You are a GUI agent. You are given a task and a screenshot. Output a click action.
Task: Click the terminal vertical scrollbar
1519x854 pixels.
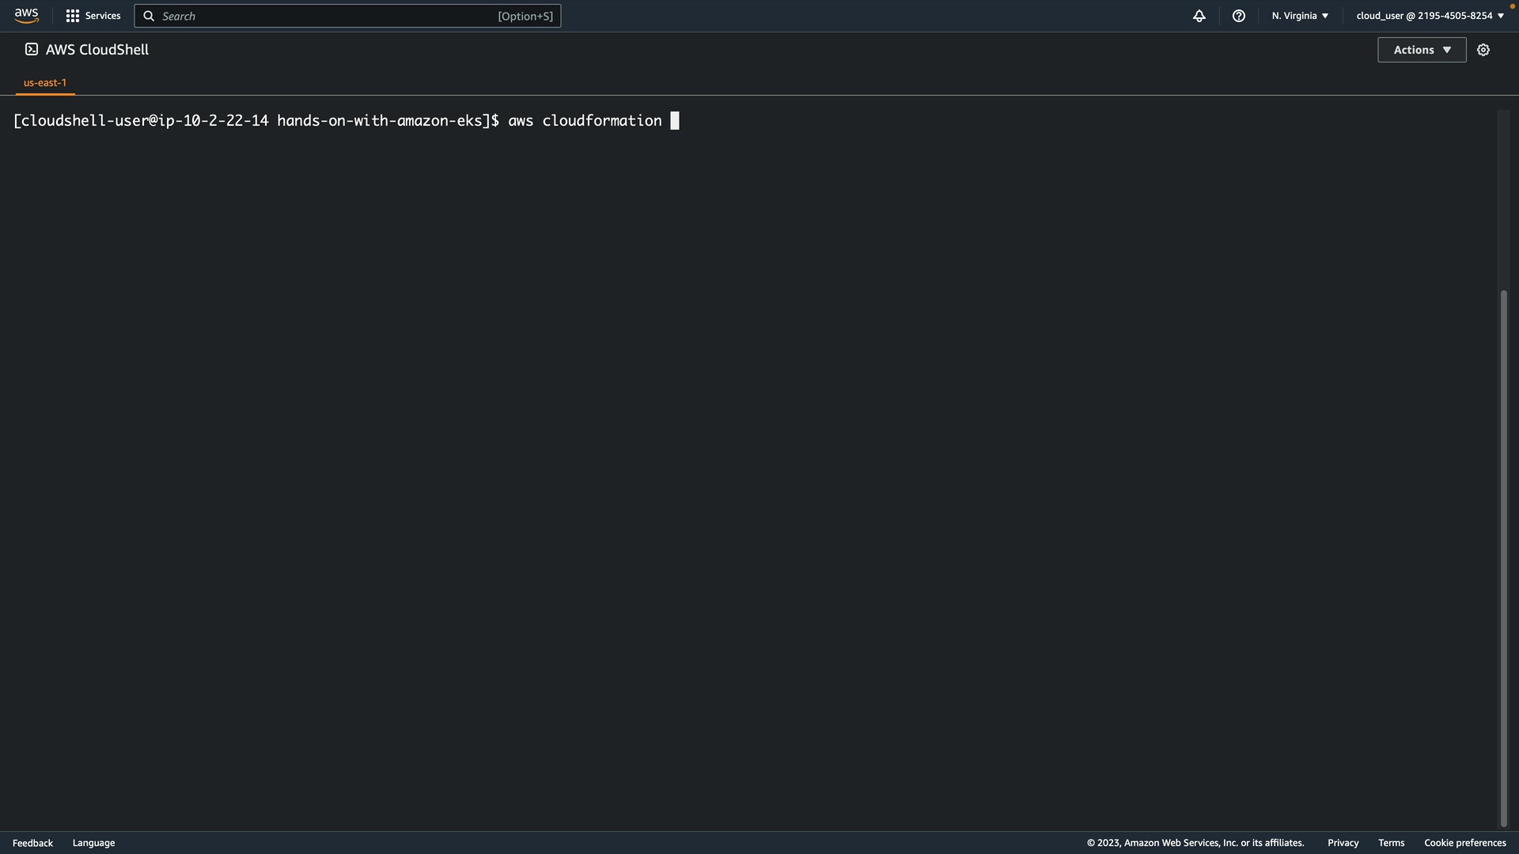point(1503,554)
